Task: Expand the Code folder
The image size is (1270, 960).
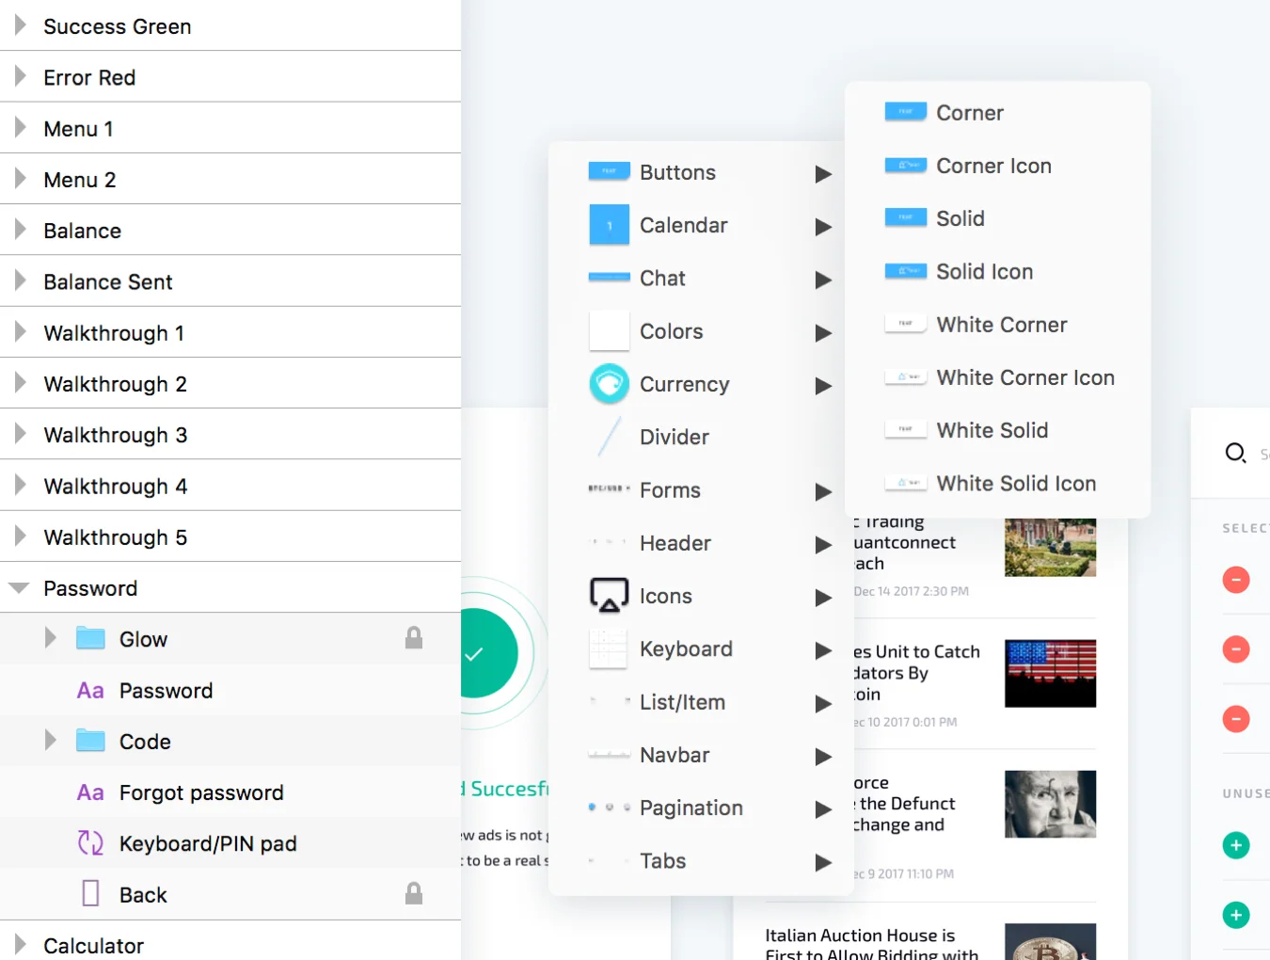Action: [x=51, y=741]
